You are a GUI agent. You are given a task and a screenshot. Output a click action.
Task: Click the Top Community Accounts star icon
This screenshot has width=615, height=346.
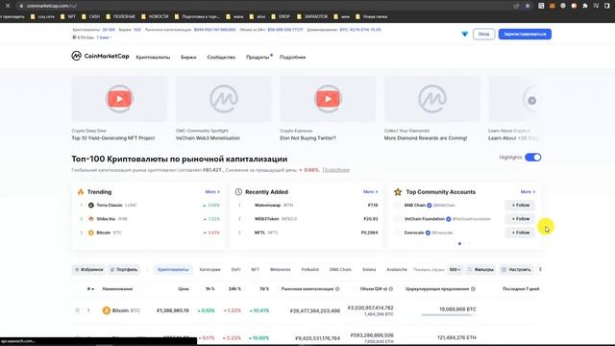click(398, 192)
